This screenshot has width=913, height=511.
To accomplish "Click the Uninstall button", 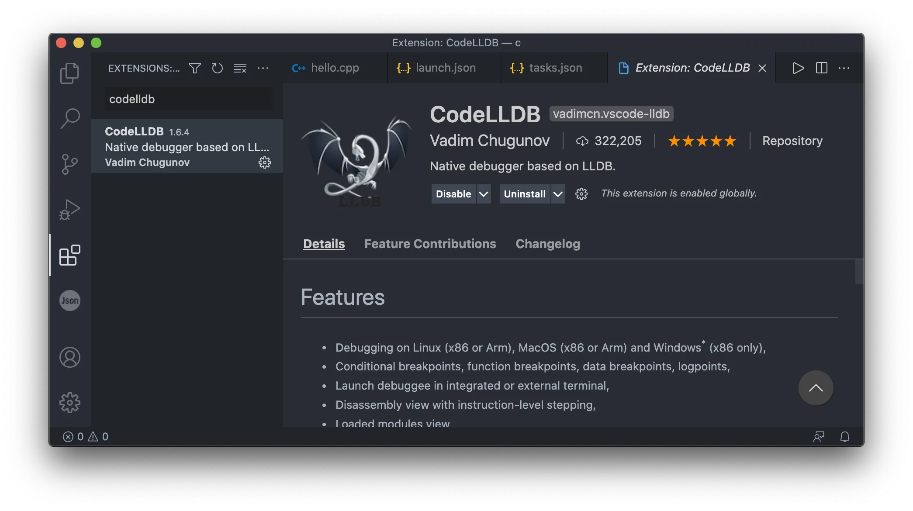I will pos(525,194).
